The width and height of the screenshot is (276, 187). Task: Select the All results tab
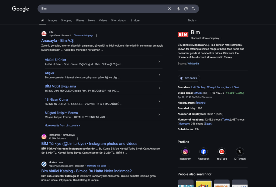click(43, 20)
